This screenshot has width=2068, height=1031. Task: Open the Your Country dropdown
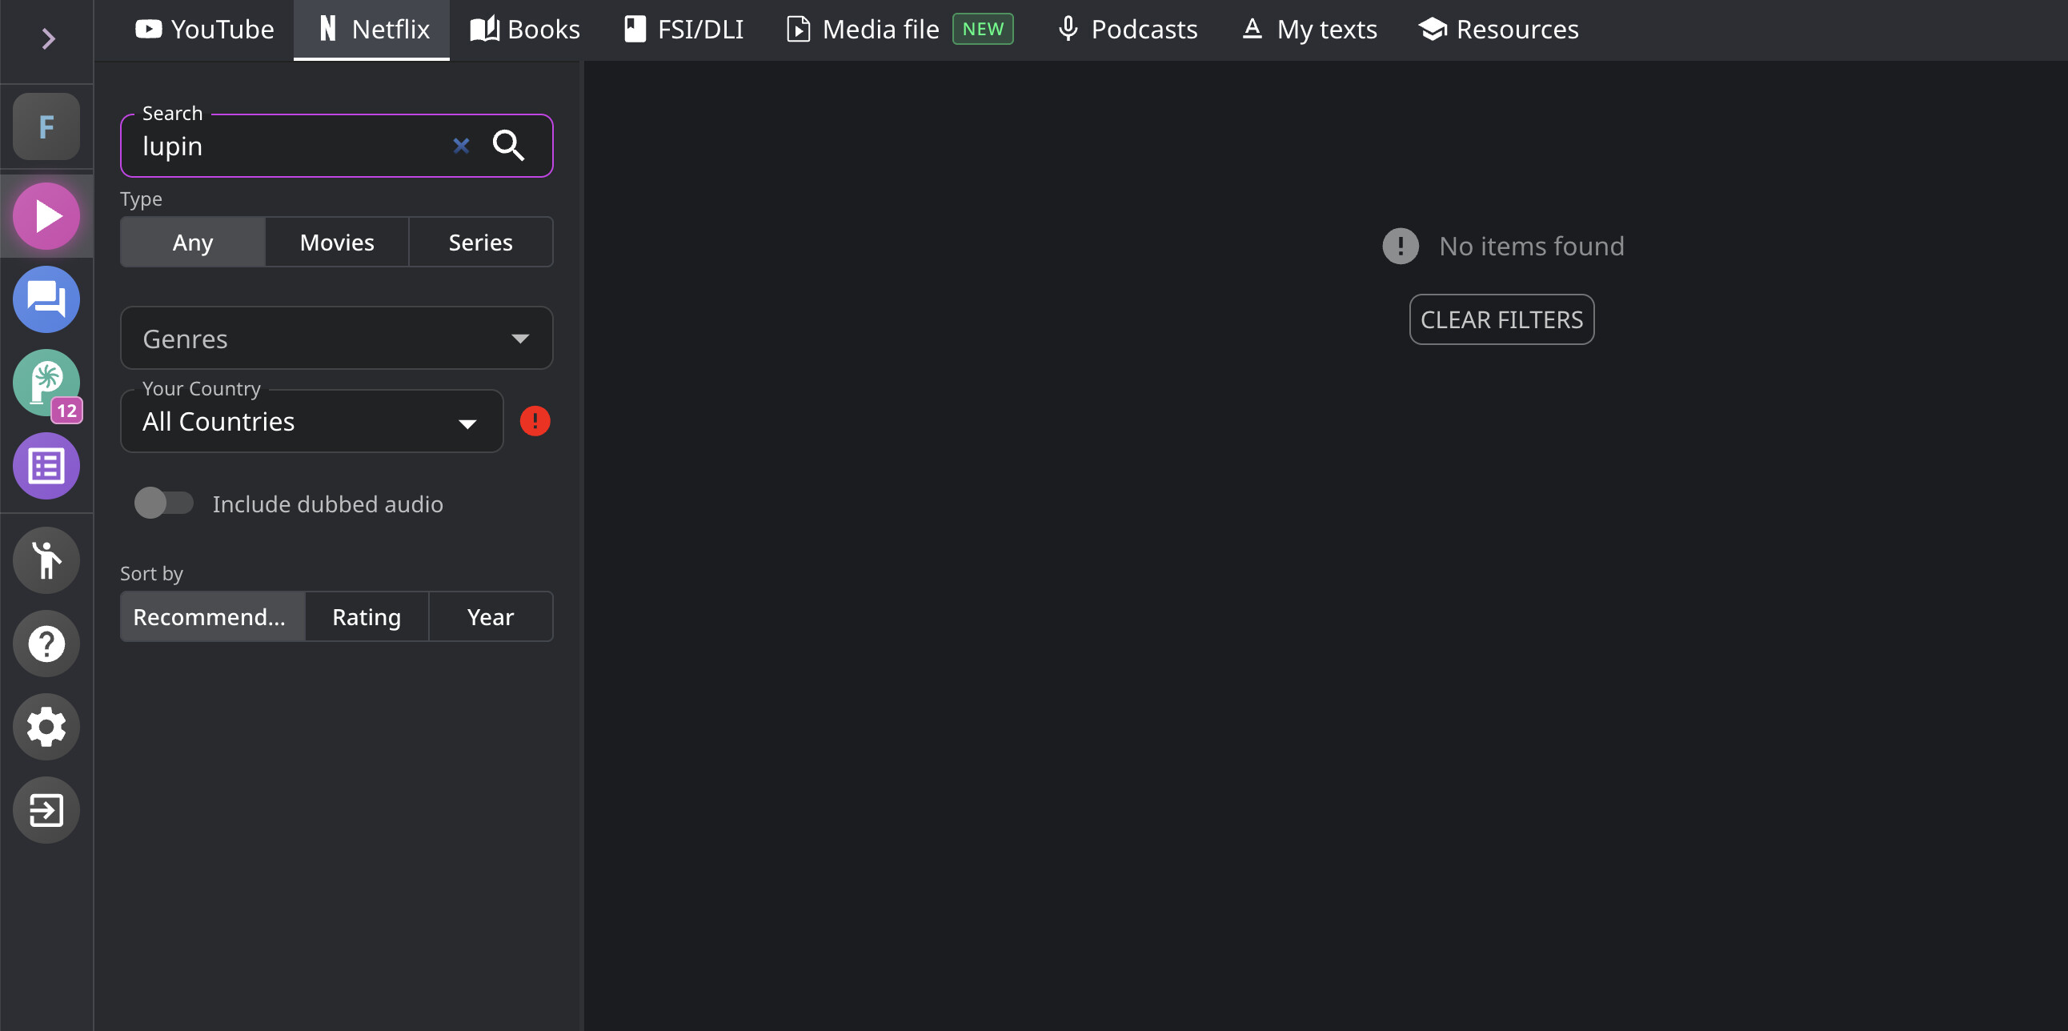pyautogui.click(x=311, y=422)
